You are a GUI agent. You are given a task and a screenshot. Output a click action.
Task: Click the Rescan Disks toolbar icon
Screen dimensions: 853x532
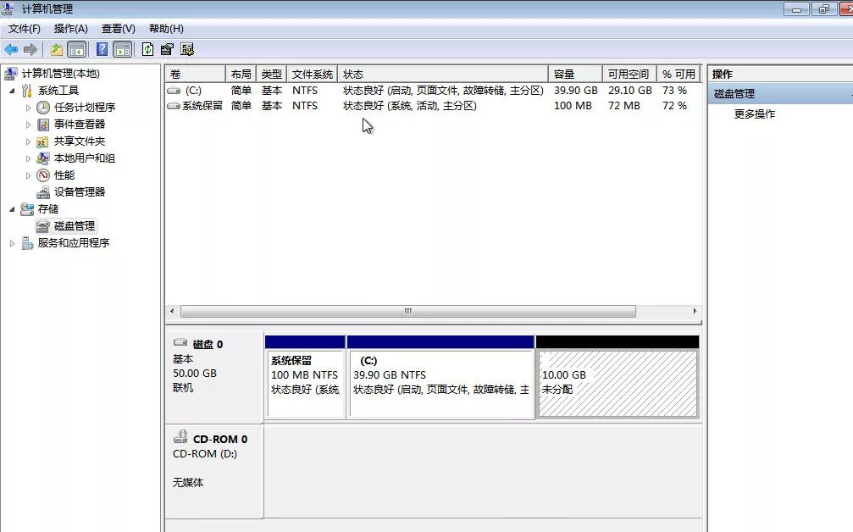(188, 49)
